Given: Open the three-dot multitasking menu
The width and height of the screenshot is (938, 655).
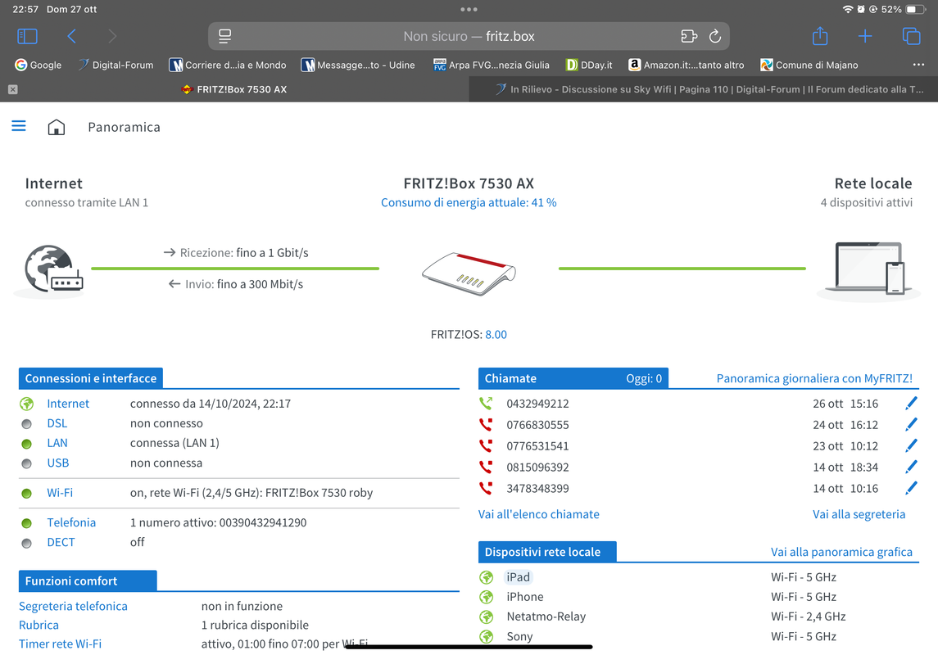Looking at the screenshot, I should (x=469, y=9).
